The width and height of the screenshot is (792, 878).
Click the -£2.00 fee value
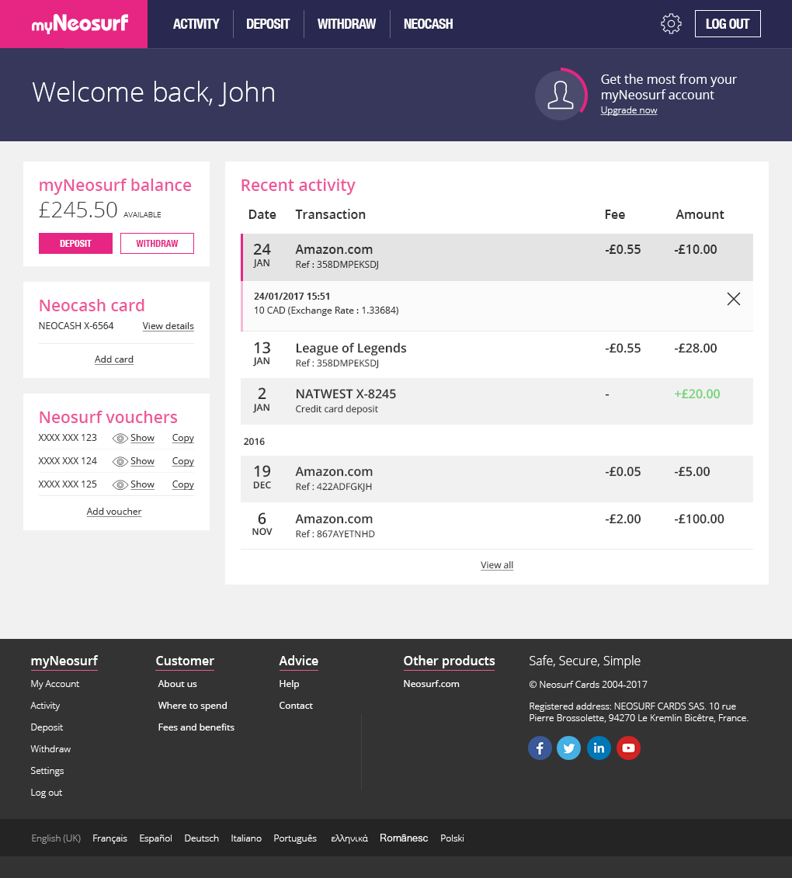tap(623, 519)
